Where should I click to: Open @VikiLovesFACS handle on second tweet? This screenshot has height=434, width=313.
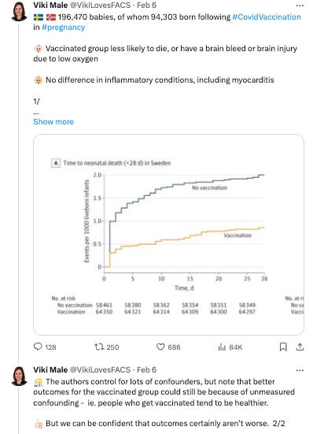100,369
